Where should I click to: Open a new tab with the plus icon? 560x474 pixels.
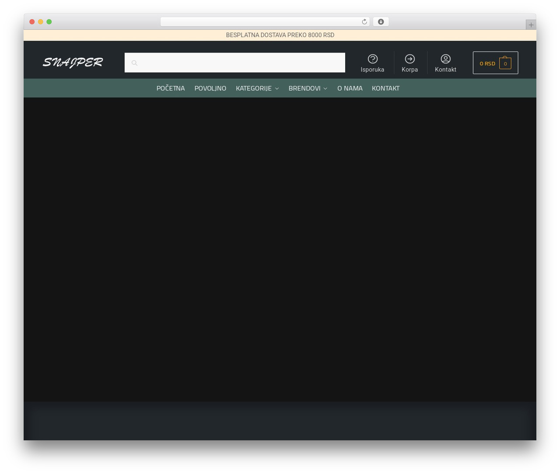(x=531, y=25)
